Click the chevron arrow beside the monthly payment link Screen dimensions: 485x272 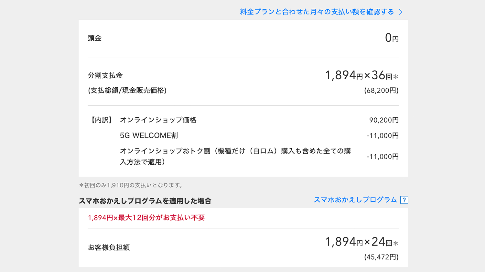[401, 12]
